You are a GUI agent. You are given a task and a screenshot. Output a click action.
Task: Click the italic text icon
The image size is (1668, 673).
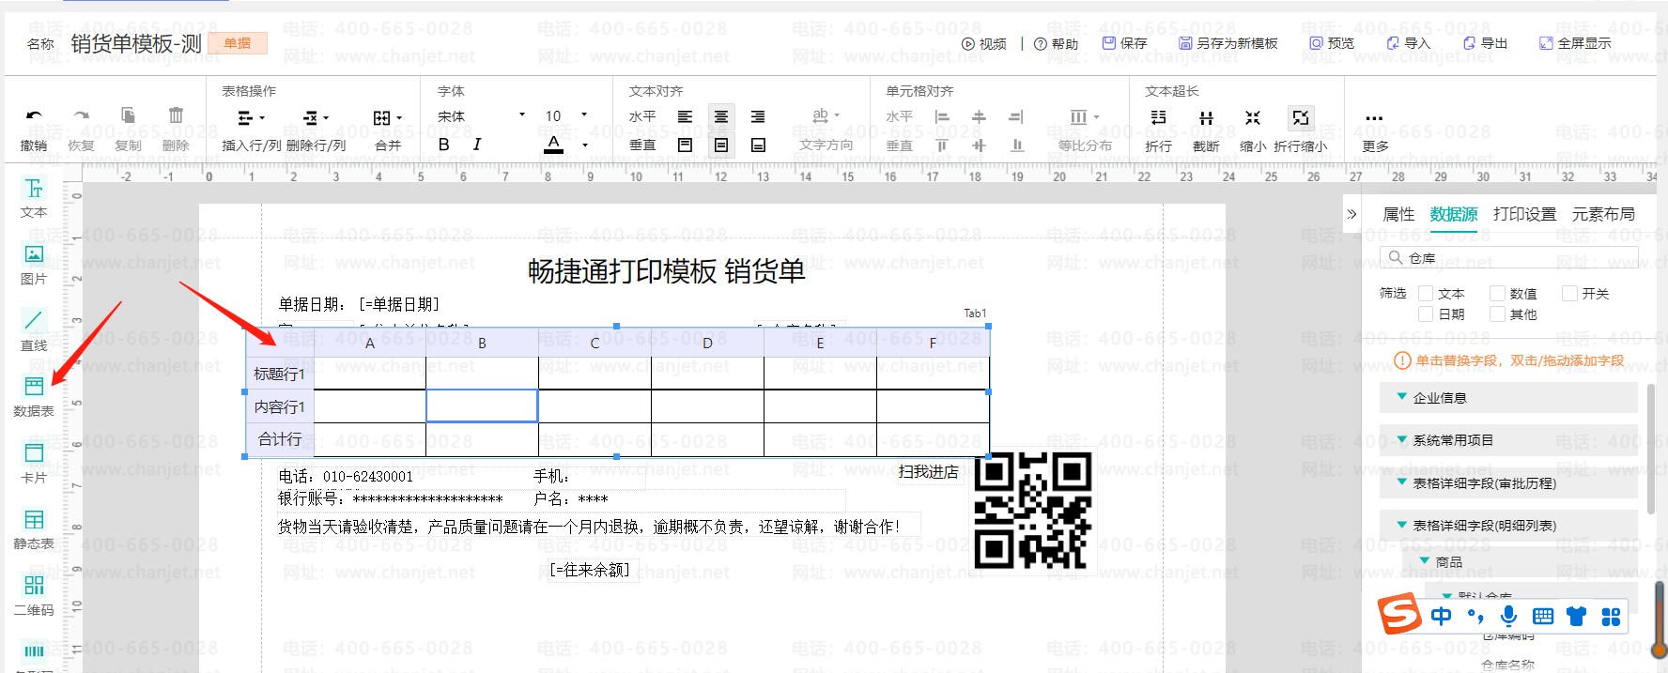point(477,145)
